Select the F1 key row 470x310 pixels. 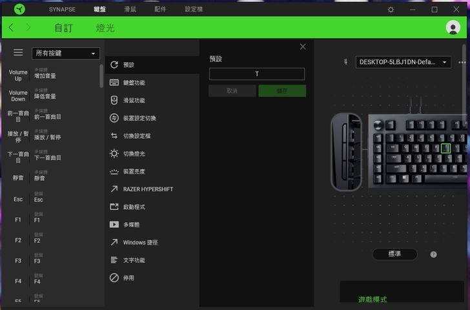[51, 220]
